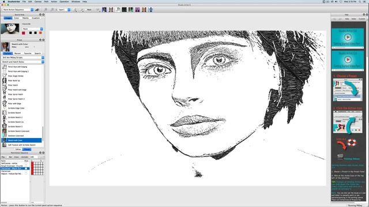Apply the dark fourth preset thumbnail in the toolbar
369x207 pixels.
pyautogui.click(x=125, y=10)
